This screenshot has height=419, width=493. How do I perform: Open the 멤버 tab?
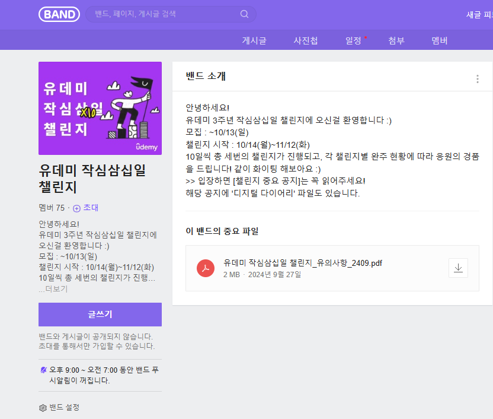click(x=440, y=40)
